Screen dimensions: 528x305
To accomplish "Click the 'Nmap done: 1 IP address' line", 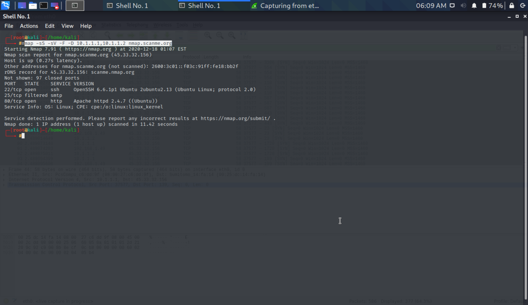I will pos(91,124).
